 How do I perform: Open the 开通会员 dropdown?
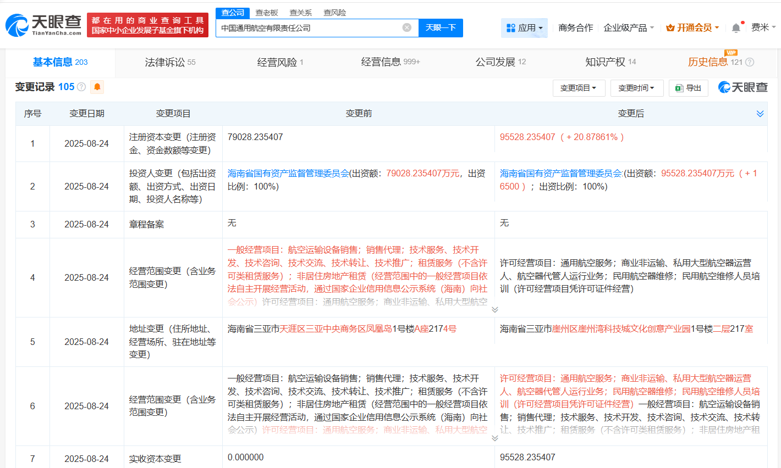point(692,27)
